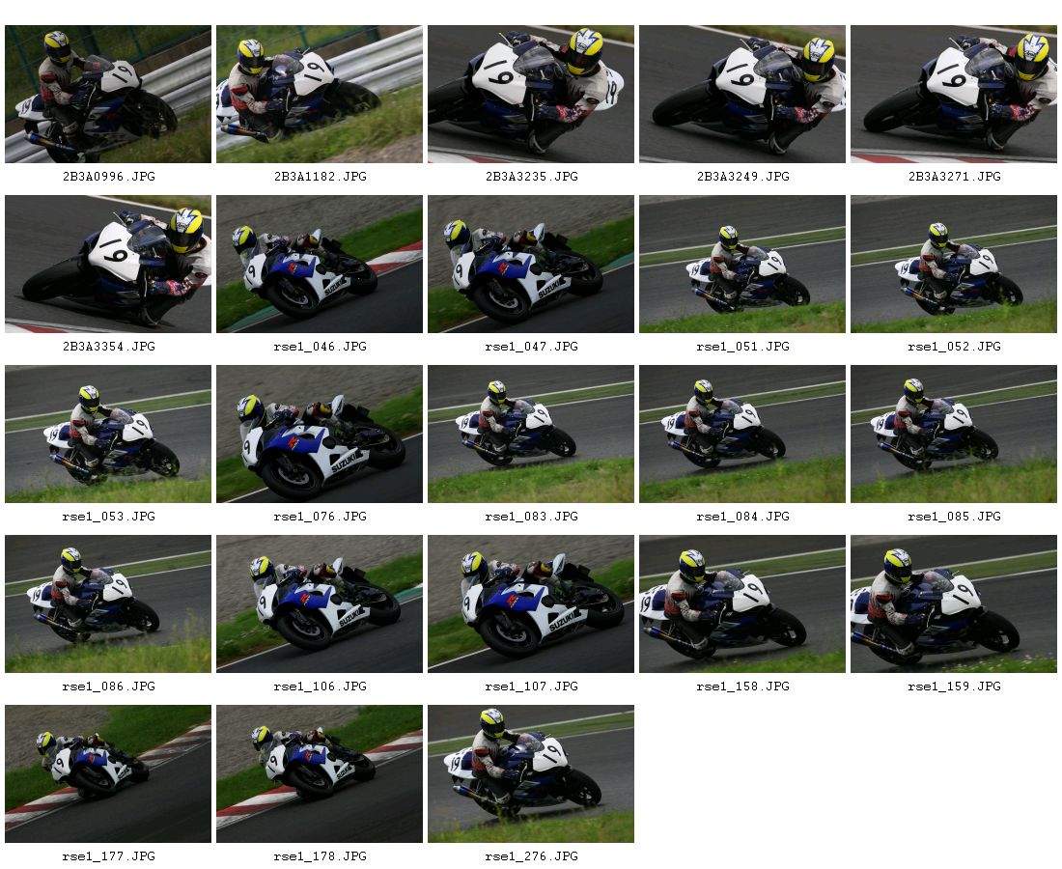Select the 2B3A1182.JPG thumbnail
1062x869 pixels.
[x=320, y=95]
